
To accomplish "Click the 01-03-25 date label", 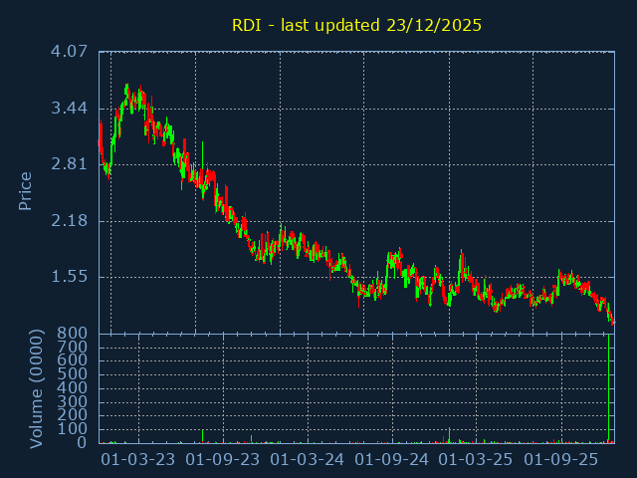I will (x=477, y=460).
